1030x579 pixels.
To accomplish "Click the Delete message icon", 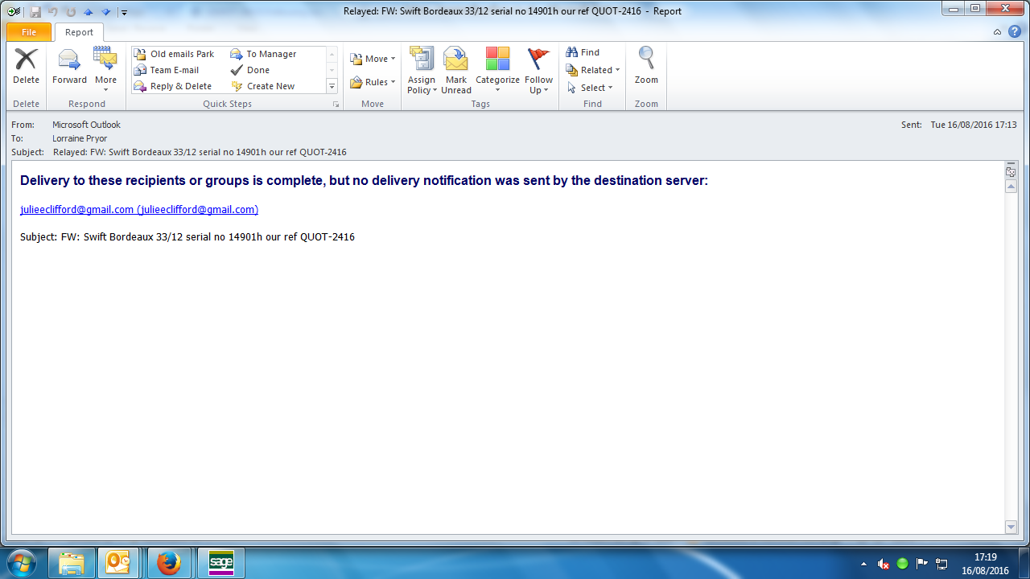I will (x=26, y=60).
